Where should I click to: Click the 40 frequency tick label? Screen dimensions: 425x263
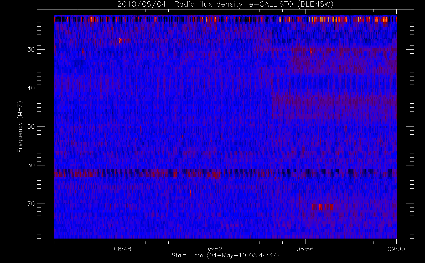point(31,88)
